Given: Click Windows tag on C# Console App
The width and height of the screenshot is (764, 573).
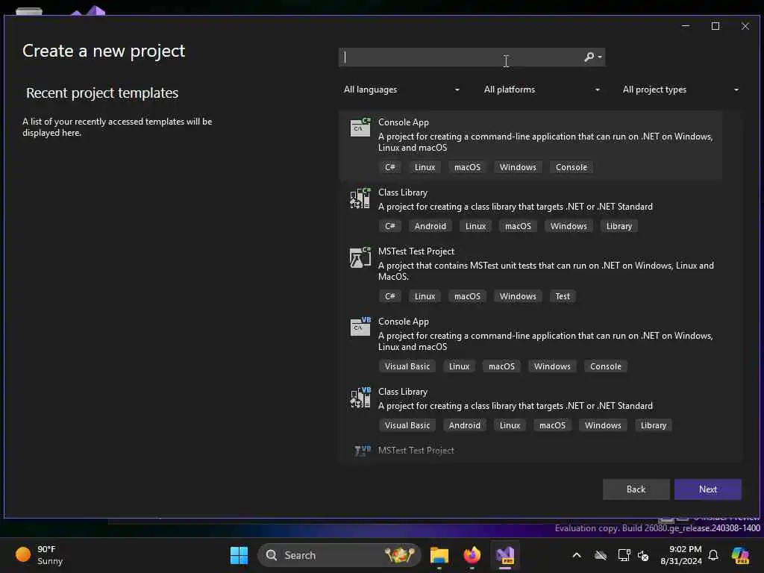Looking at the screenshot, I should pos(518,167).
